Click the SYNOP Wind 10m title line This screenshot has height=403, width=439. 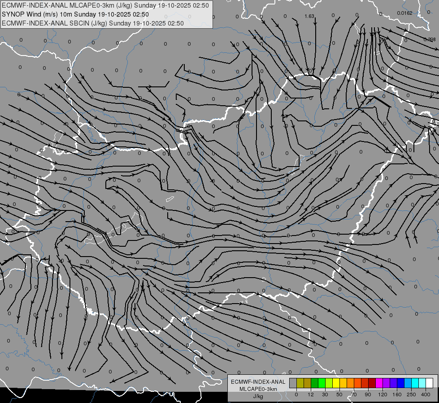(75, 14)
